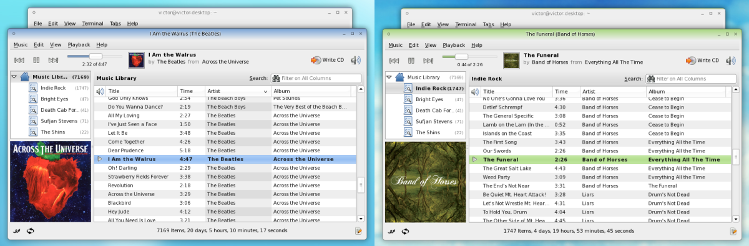The image size is (749, 246).
Task: Toggle repeat in the Walrus window status bar
Action: 31,231
